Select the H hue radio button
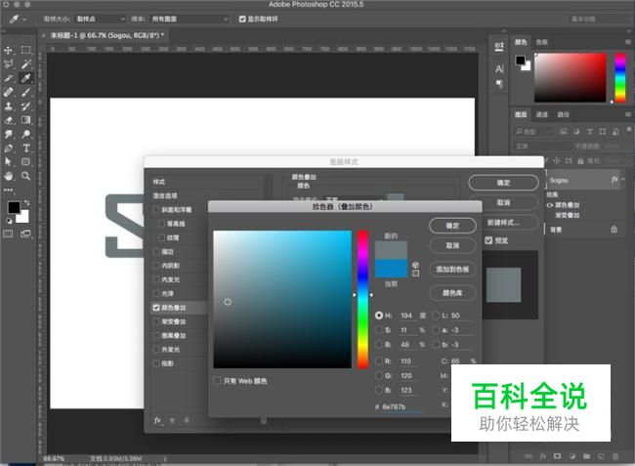The image size is (635, 466). pos(379,316)
